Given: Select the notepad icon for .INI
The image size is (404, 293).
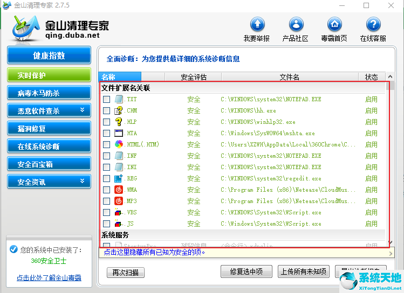Looking at the screenshot, I should pyautogui.click(x=119, y=167).
